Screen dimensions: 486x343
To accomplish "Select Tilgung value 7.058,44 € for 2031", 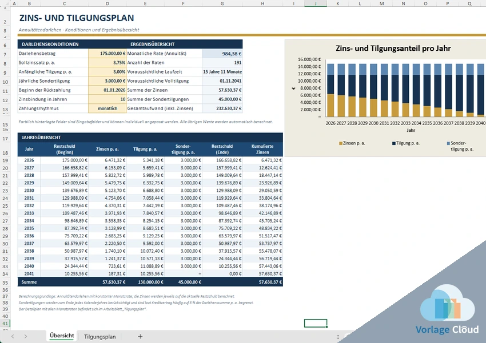I will pyautogui.click(x=145, y=198).
